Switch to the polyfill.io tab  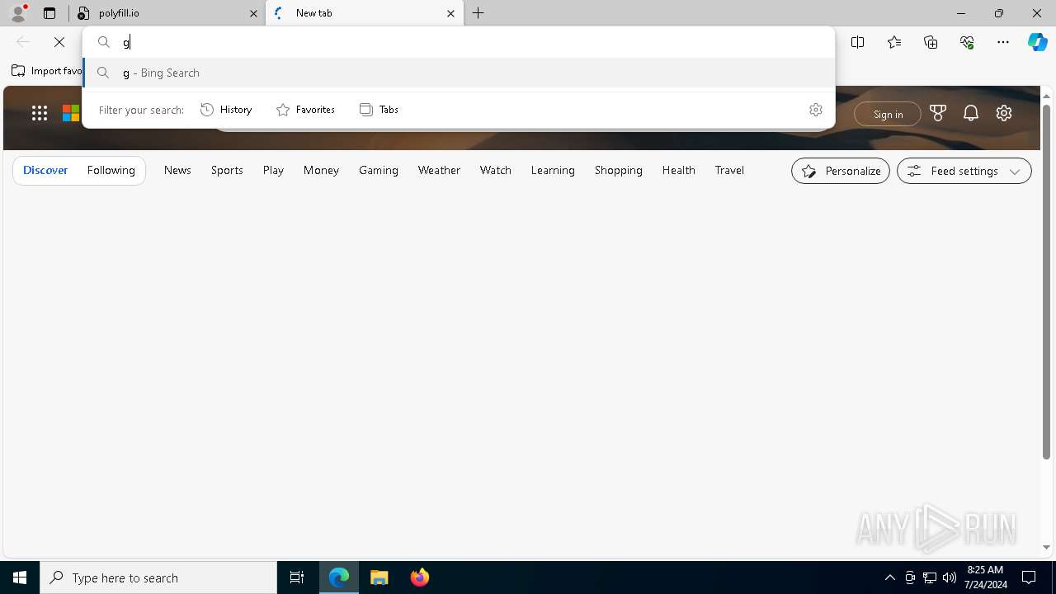tap(167, 13)
